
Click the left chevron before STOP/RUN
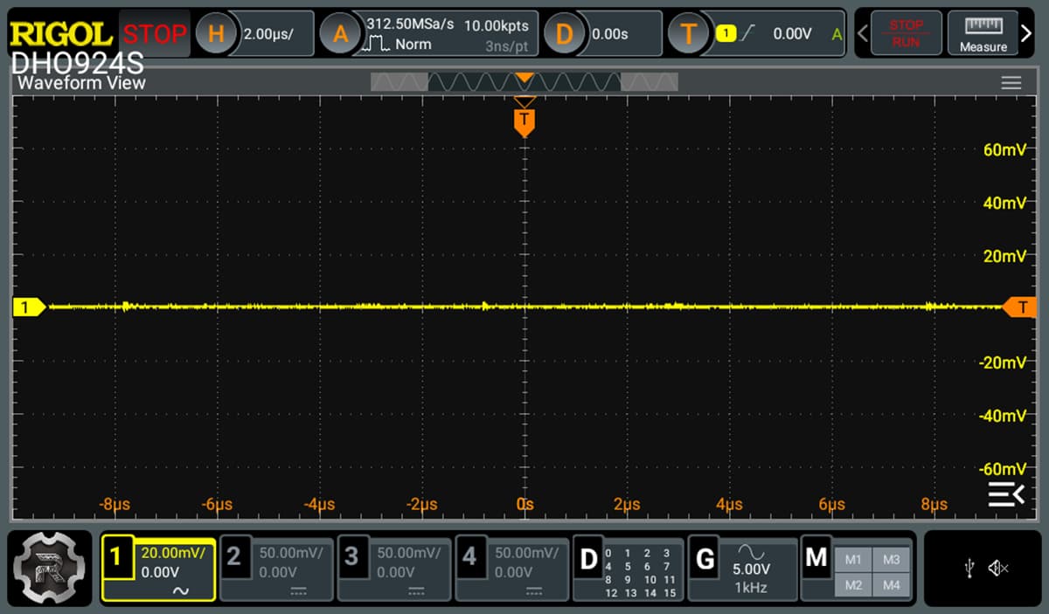coord(860,34)
